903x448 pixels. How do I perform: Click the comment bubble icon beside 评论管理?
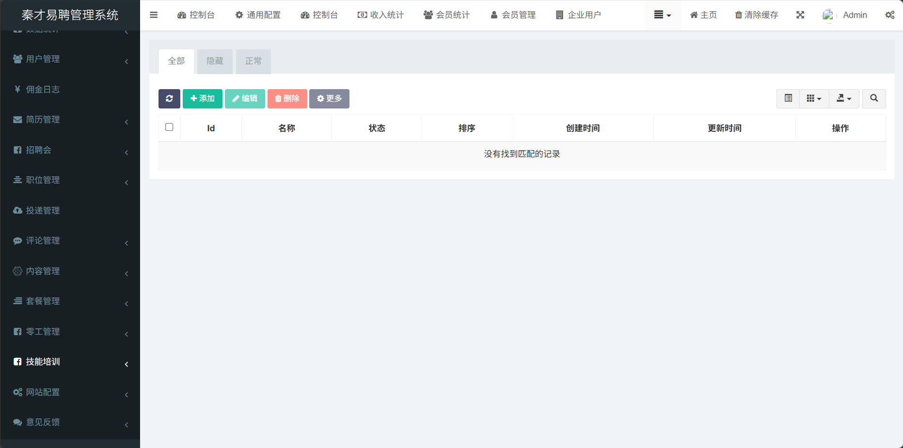pyautogui.click(x=17, y=241)
